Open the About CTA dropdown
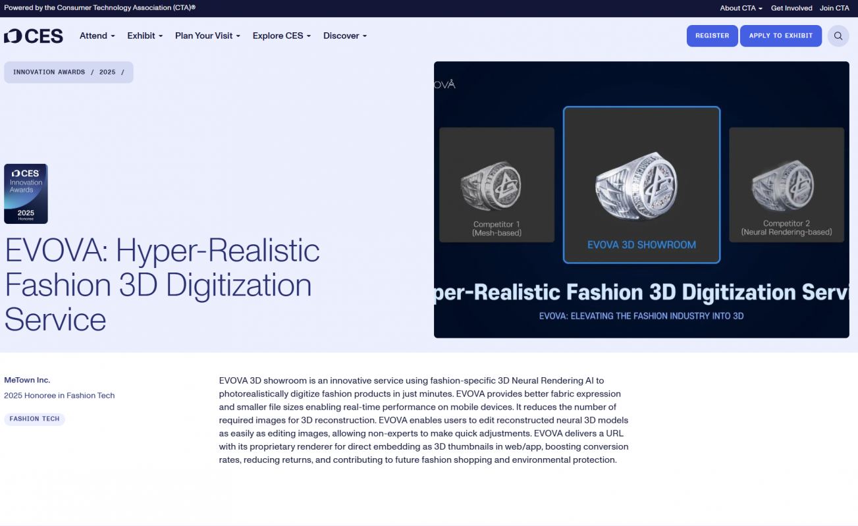 pyautogui.click(x=741, y=8)
